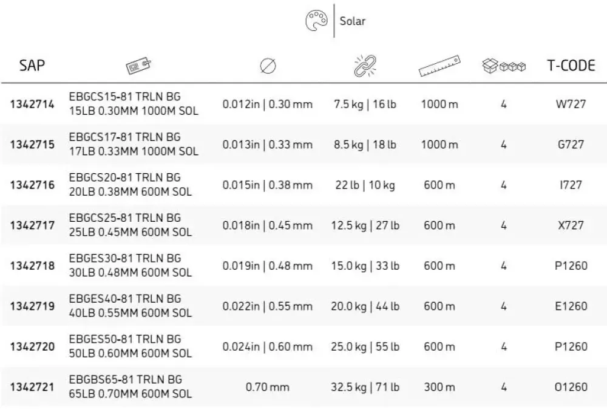Click the 22 lb | 10 kg strength cell
The height and width of the screenshot is (409, 607).
click(x=365, y=185)
